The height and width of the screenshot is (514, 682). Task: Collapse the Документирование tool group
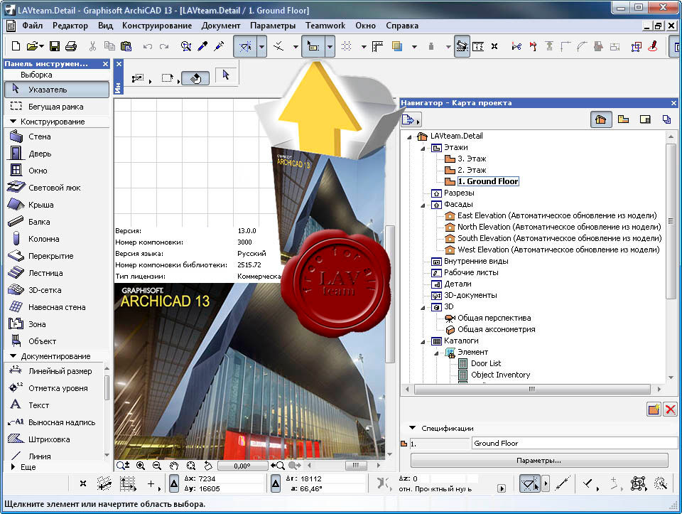pos(13,356)
